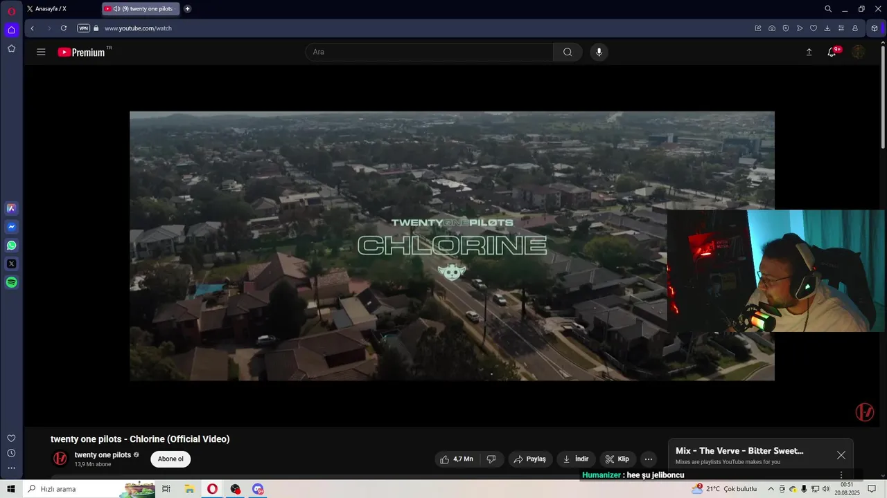This screenshot has height=498, width=887.
Task: Open X (Twitter) in the Opera sidebar
Action: click(11, 264)
